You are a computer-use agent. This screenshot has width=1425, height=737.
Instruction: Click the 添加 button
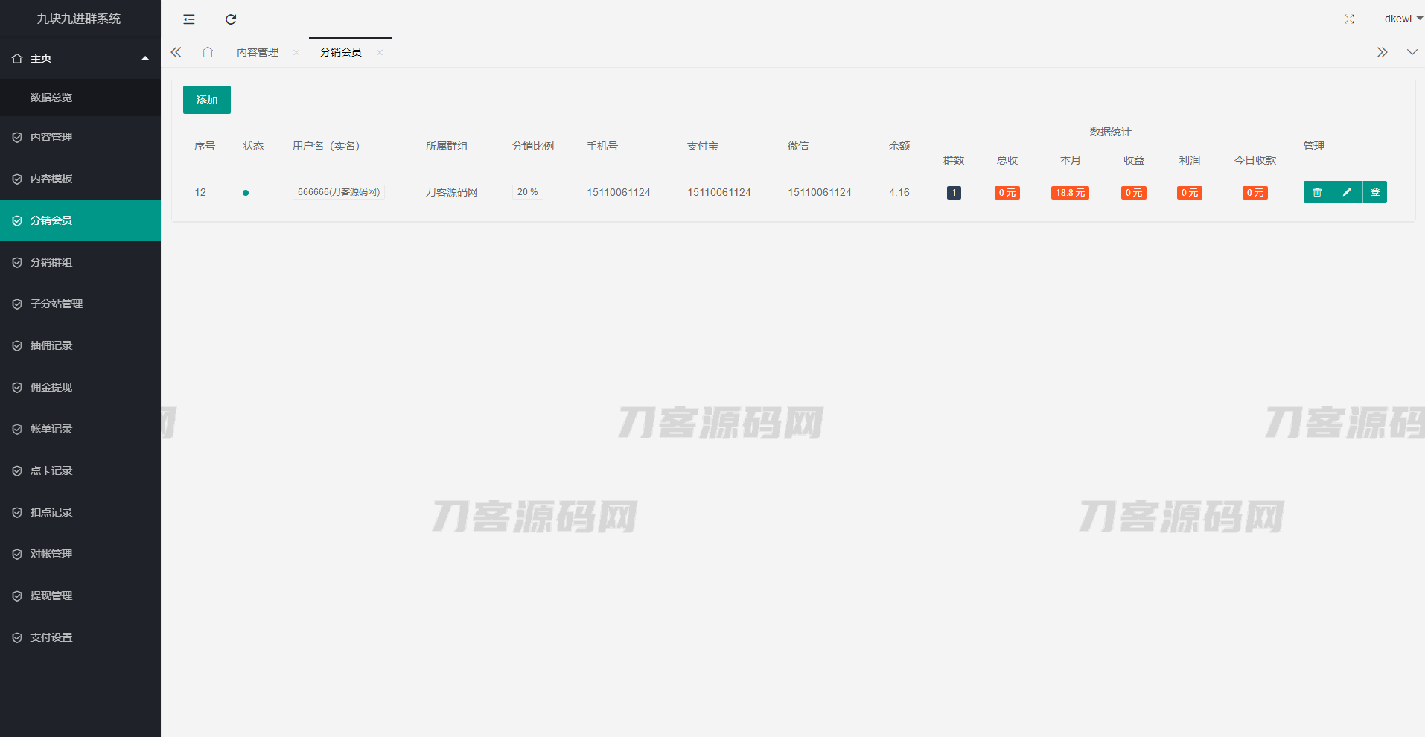point(207,100)
